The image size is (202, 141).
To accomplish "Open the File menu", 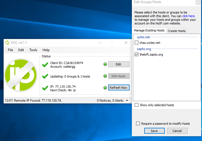I will [x=10, y=50].
